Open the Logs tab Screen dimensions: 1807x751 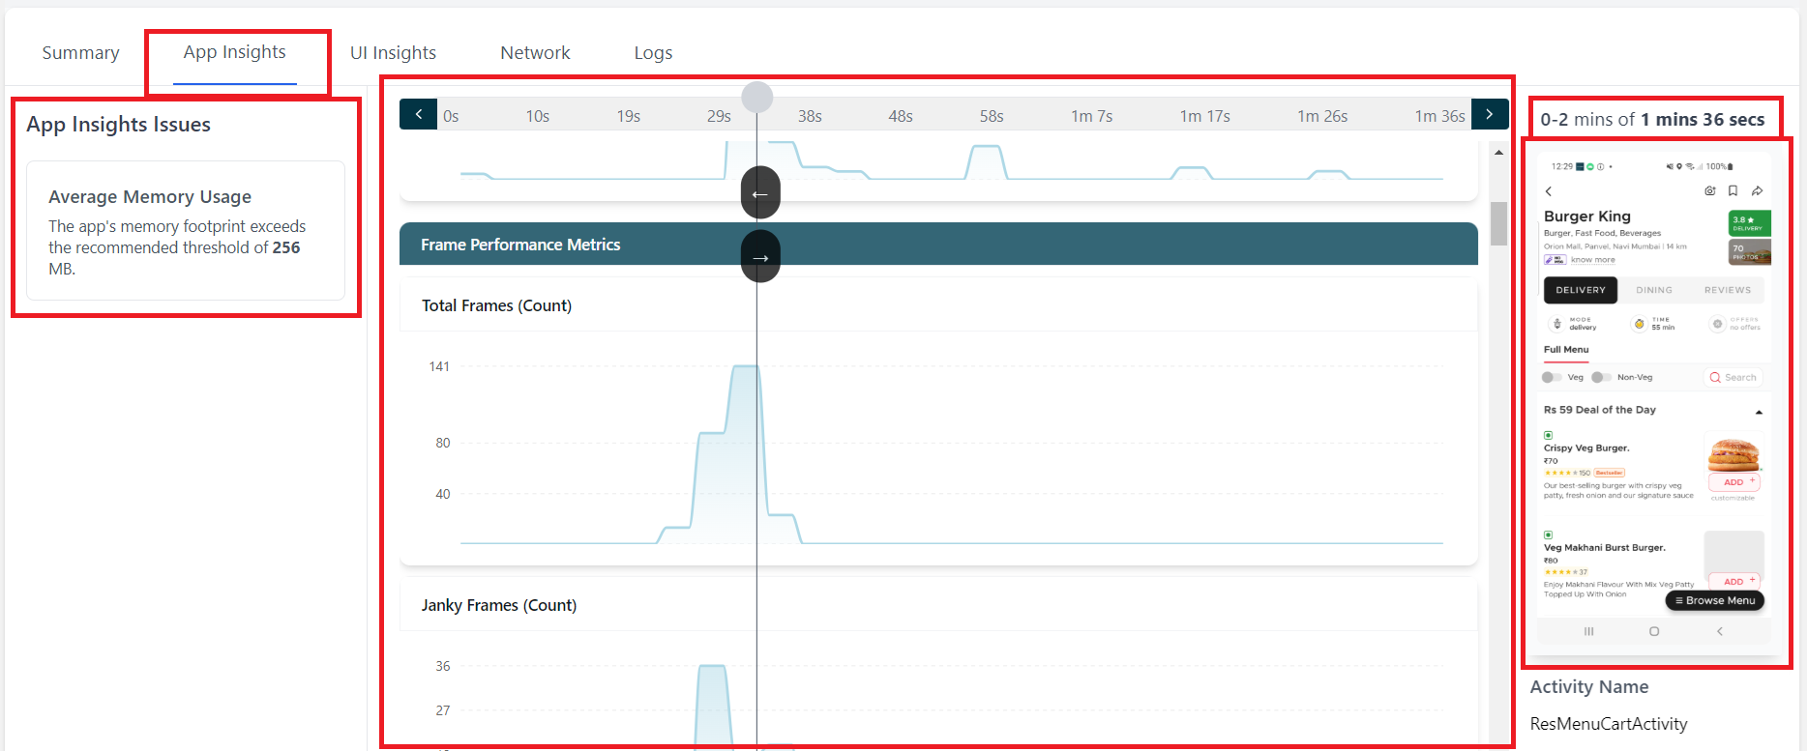(653, 53)
